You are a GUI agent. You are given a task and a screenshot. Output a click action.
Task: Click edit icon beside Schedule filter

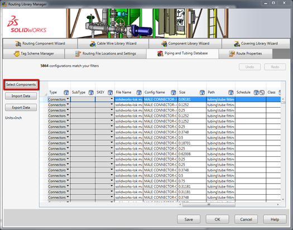pyautogui.click(x=262, y=92)
